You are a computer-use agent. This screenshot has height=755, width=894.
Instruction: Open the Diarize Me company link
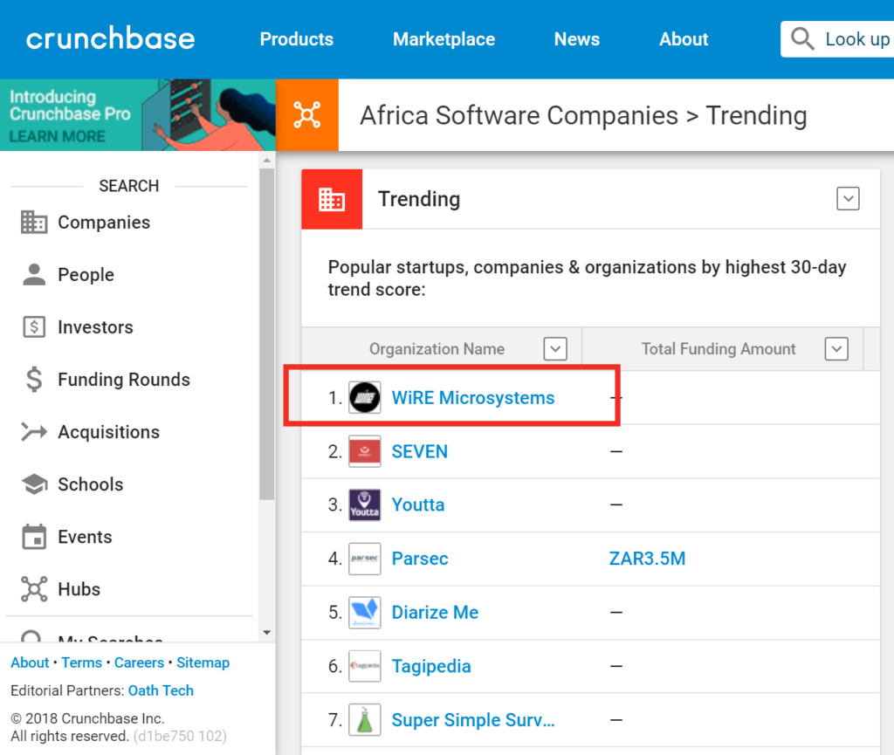pos(435,613)
